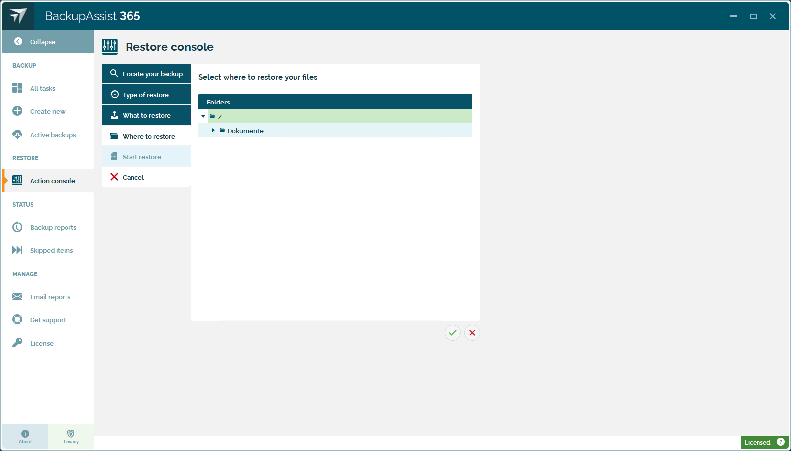Maximize the BackupAssist window
Image resolution: width=791 pixels, height=451 pixels.
[x=753, y=16]
